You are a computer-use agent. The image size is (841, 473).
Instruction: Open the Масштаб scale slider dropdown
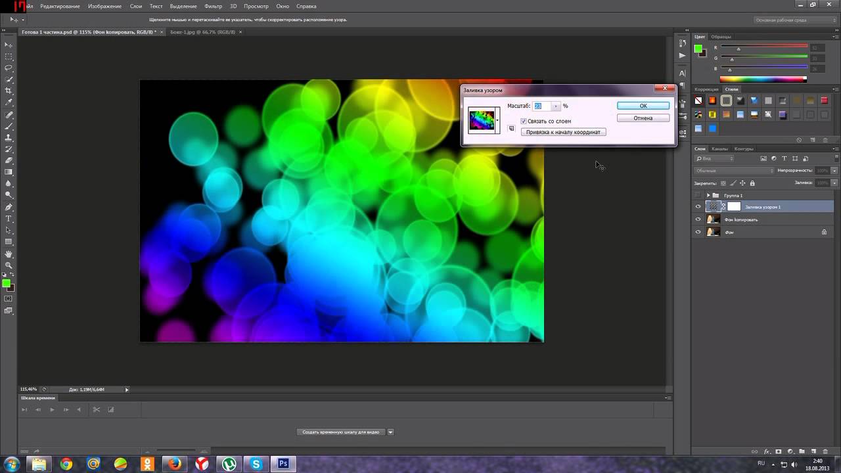556,106
